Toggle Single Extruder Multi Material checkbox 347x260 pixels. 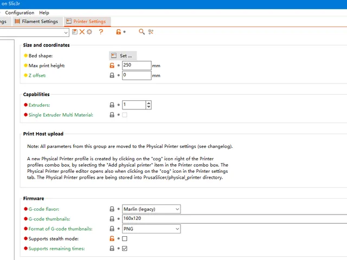(125, 115)
